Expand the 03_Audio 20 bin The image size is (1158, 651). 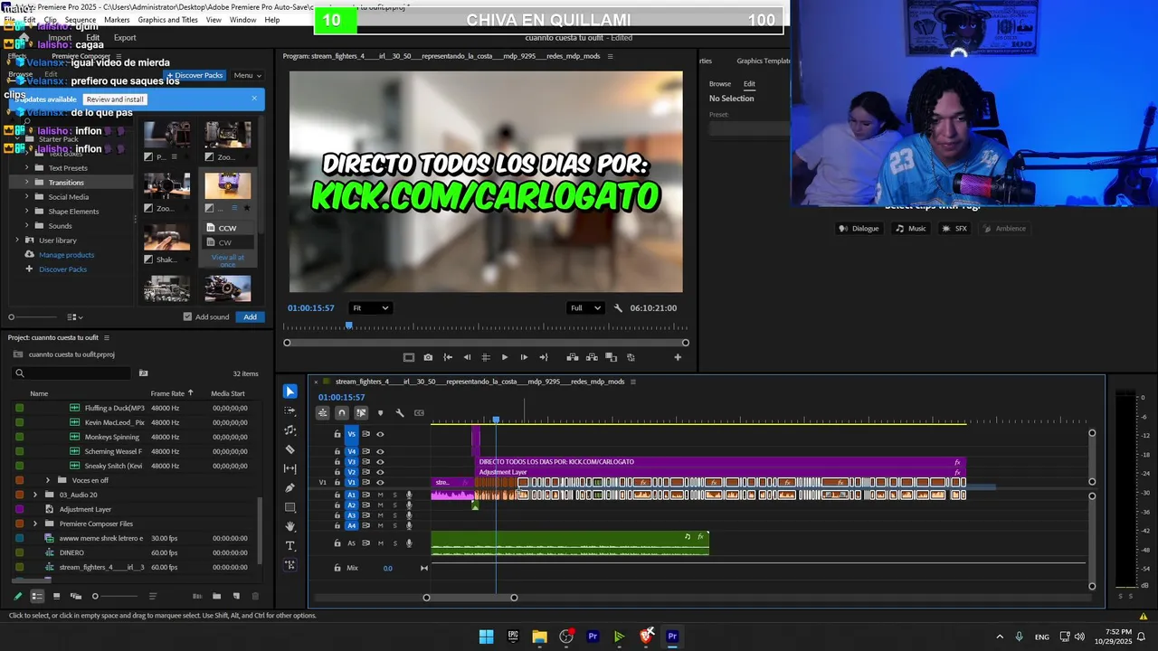[35, 495]
